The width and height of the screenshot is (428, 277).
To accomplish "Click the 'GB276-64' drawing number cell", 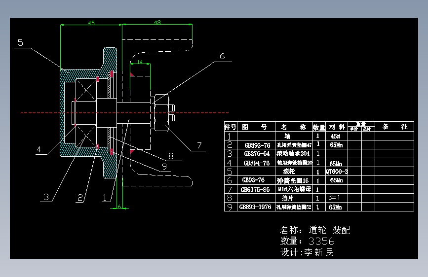I will click(257, 153).
